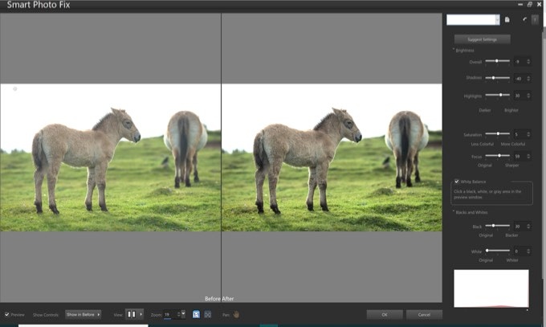This screenshot has height=327, width=546.
Task: Click the Black level slider
Action: tap(497, 226)
